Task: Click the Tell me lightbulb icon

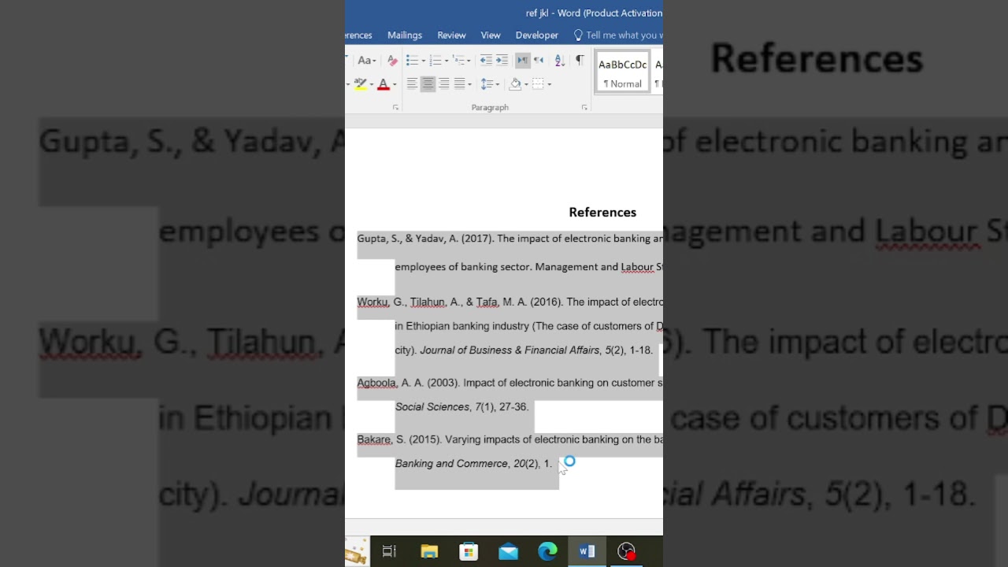Action: [x=578, y=35]
